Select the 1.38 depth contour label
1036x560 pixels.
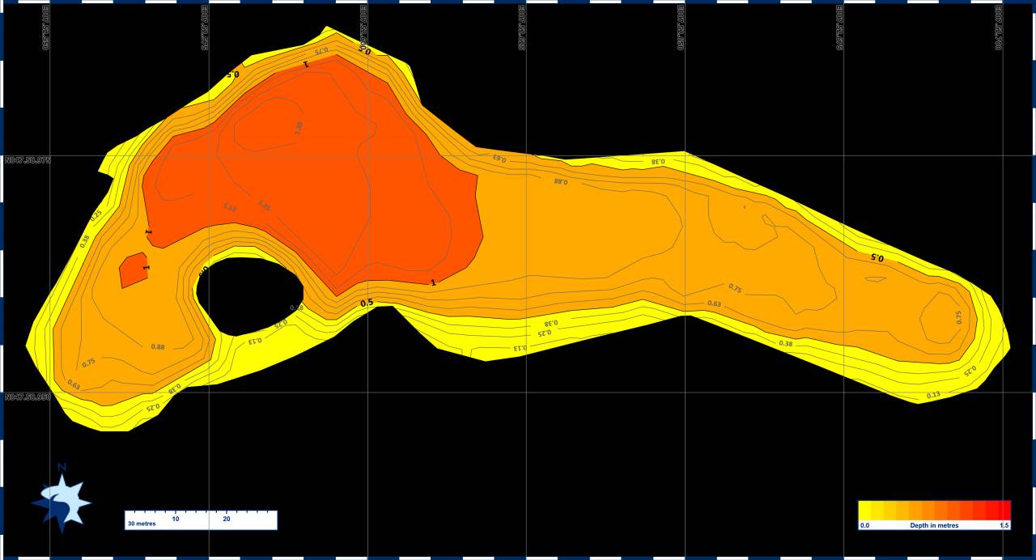tap(299, 127)
